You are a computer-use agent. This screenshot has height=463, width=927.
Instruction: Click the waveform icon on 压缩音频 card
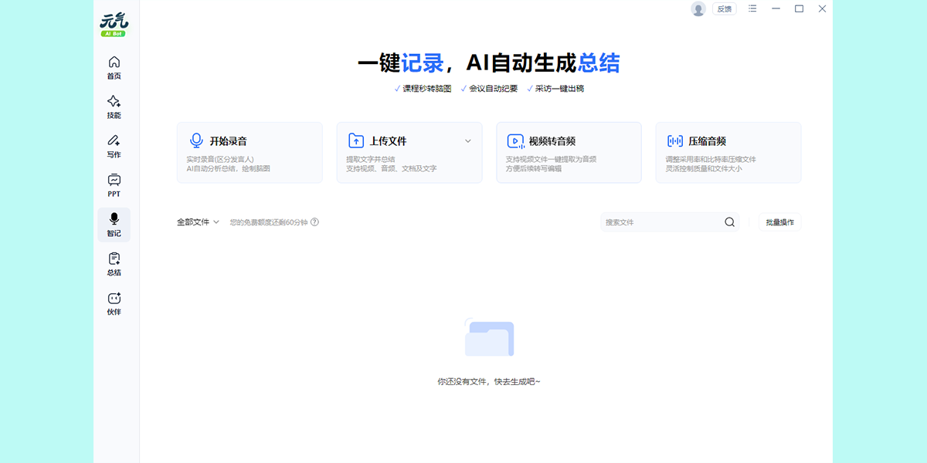[x=674, y=140]
